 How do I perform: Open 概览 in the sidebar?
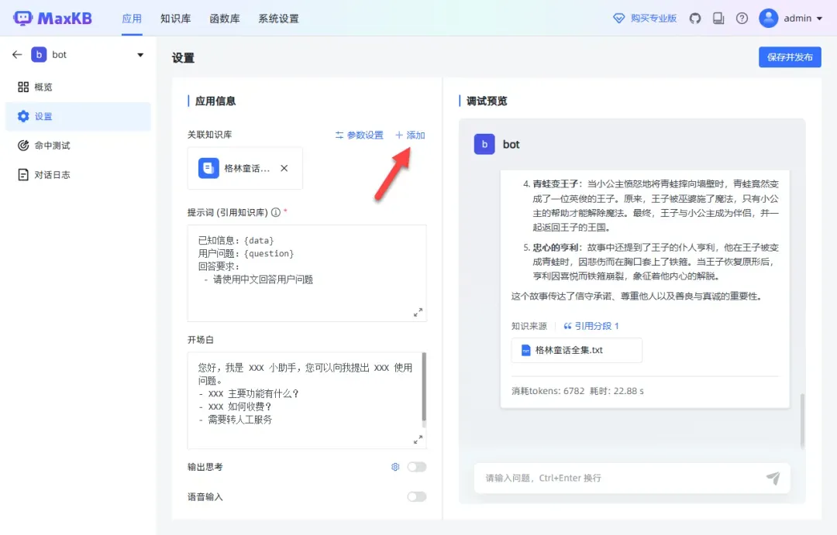coord(78,87)
